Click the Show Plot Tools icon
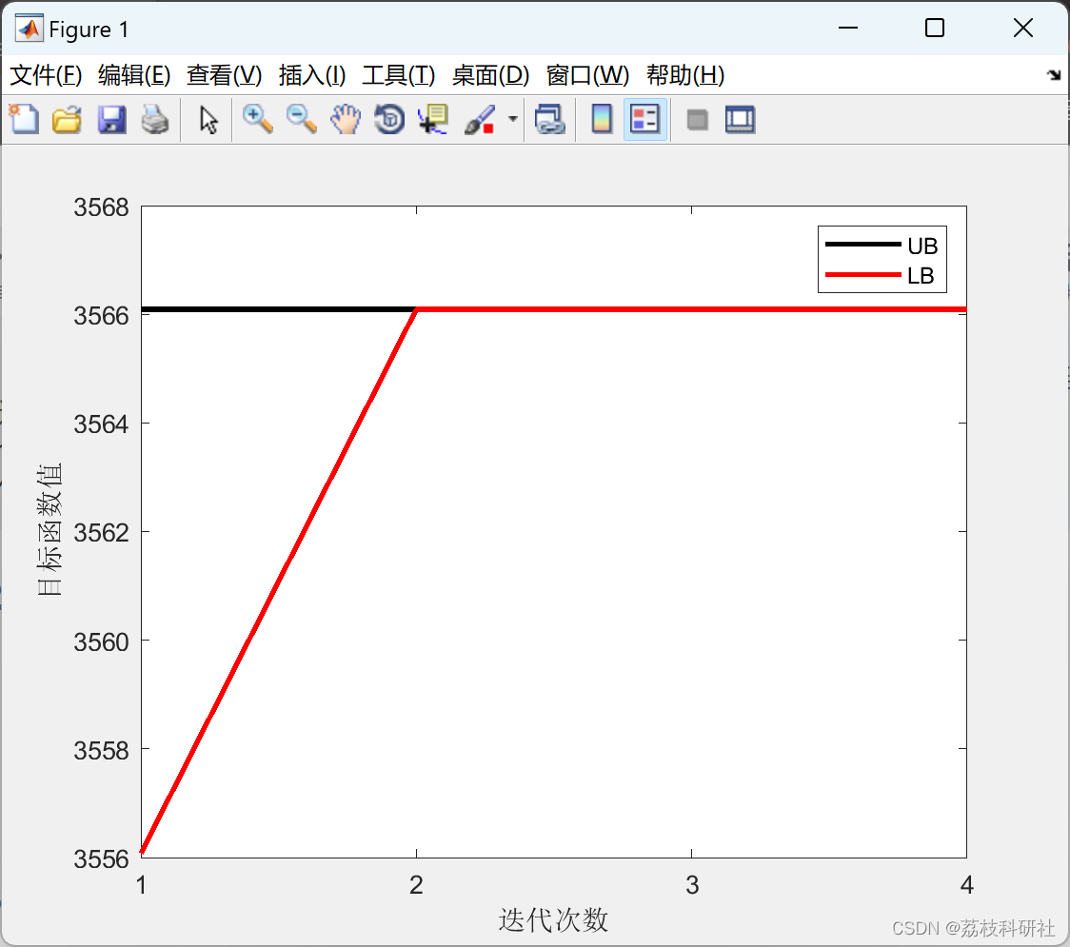The height and width of the screenshot is (947, 1070). coord(740,119)
